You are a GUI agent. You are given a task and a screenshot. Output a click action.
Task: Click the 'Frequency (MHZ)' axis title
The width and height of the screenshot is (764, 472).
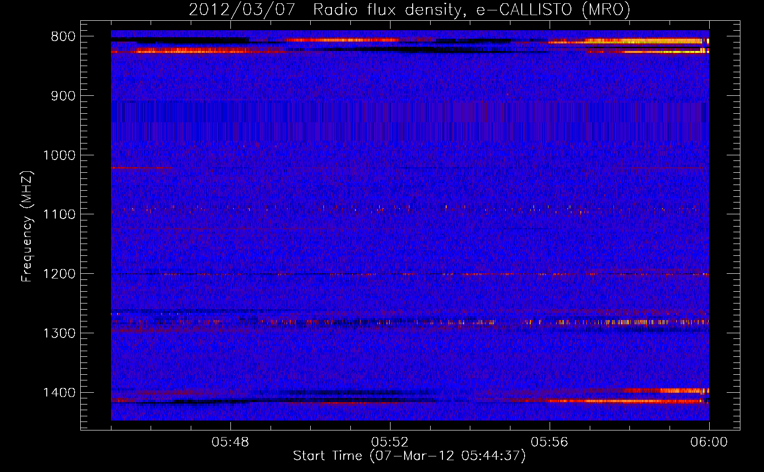(x=27, y=227)
